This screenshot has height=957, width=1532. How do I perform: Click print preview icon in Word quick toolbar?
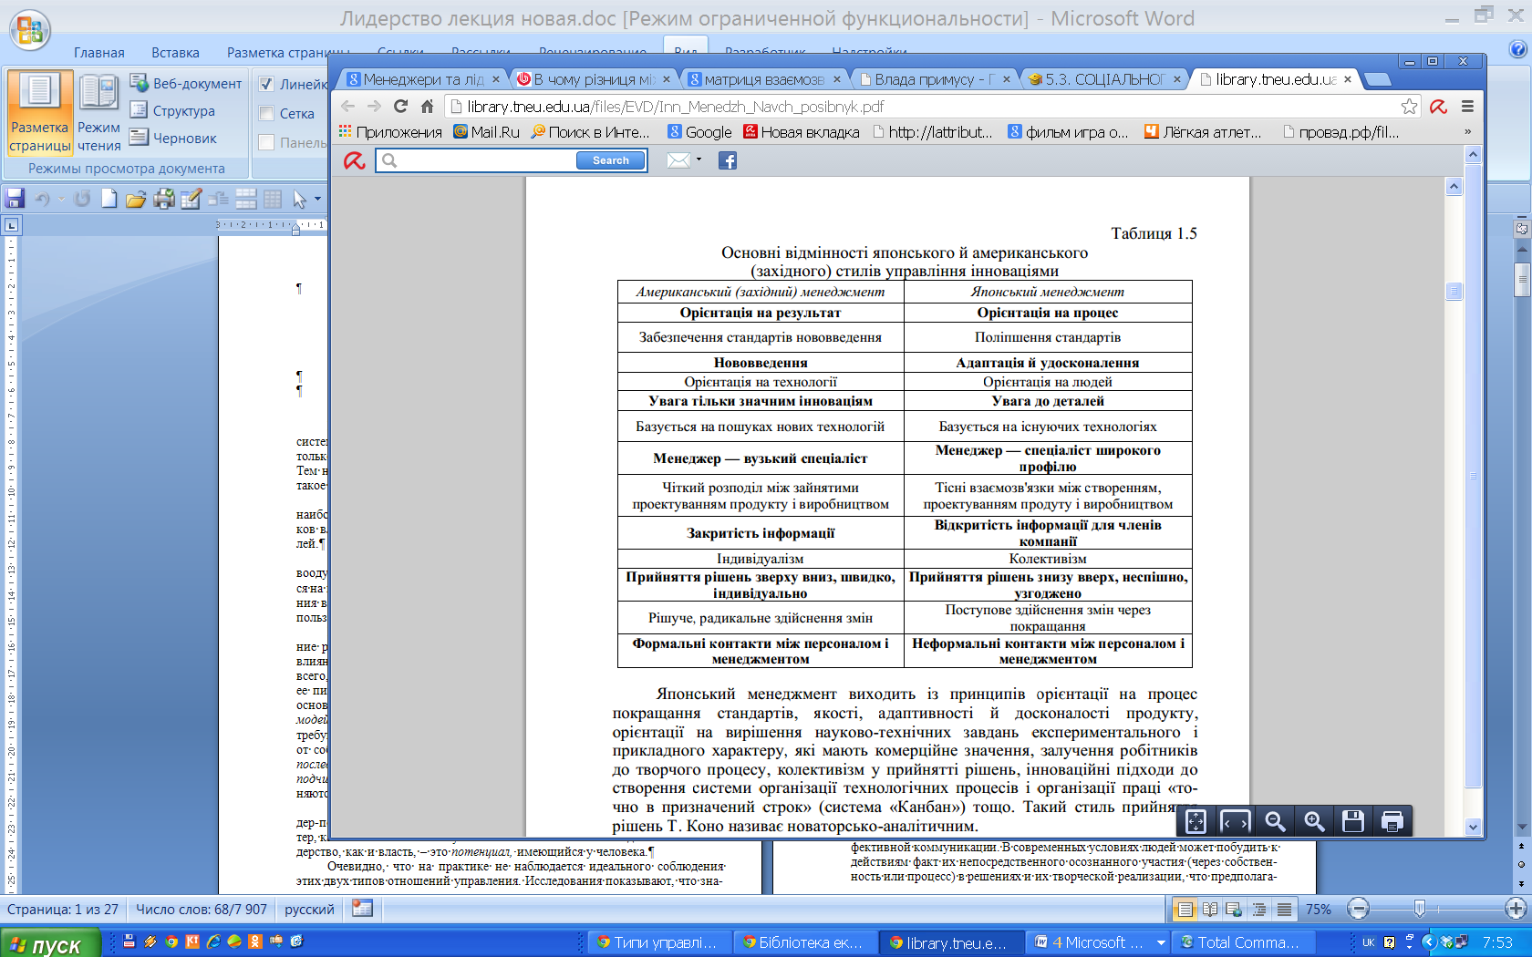click(164, 199)
